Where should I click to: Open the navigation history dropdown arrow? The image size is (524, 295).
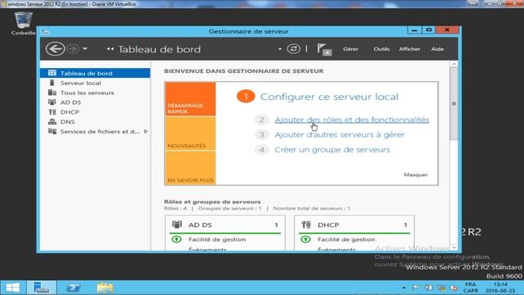click(x=85, y=49)
